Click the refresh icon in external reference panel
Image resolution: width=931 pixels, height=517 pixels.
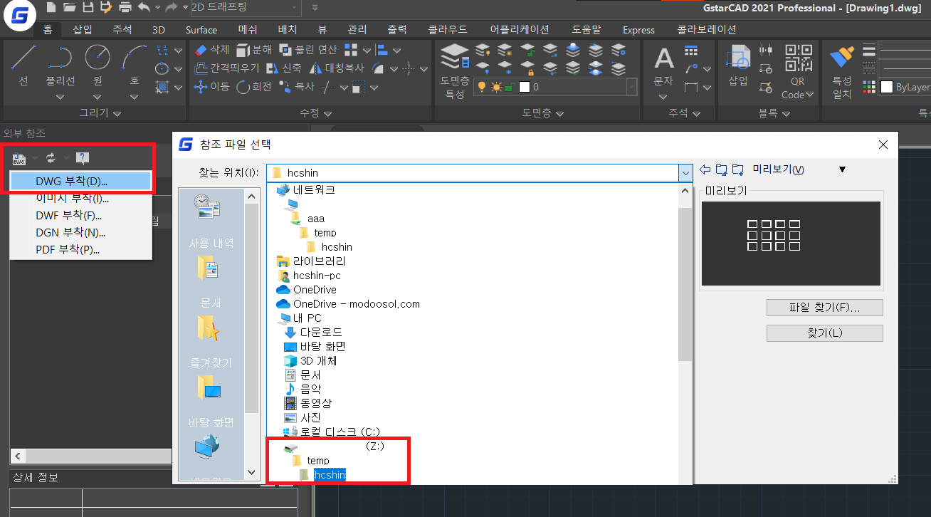tap(51, 158)
